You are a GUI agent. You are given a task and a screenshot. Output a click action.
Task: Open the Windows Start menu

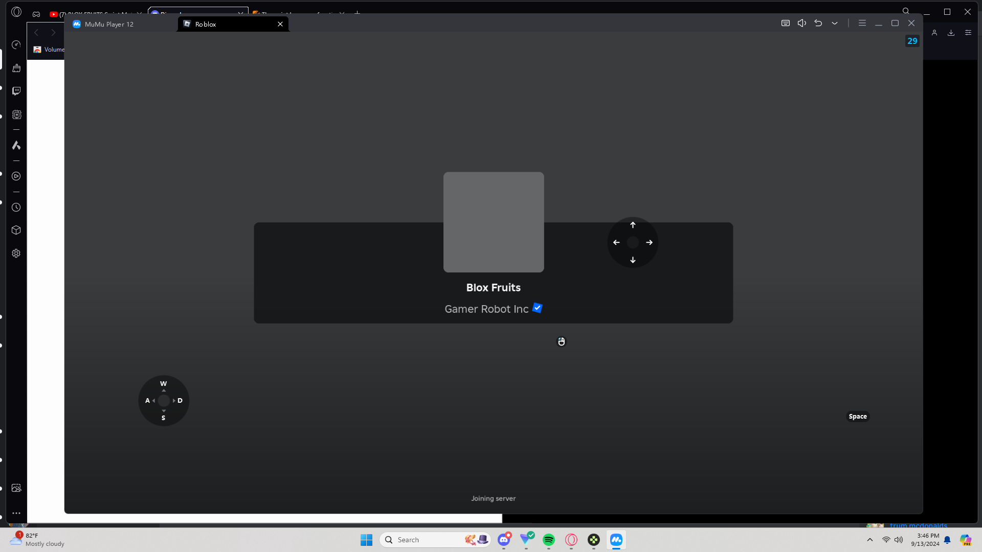367,540
